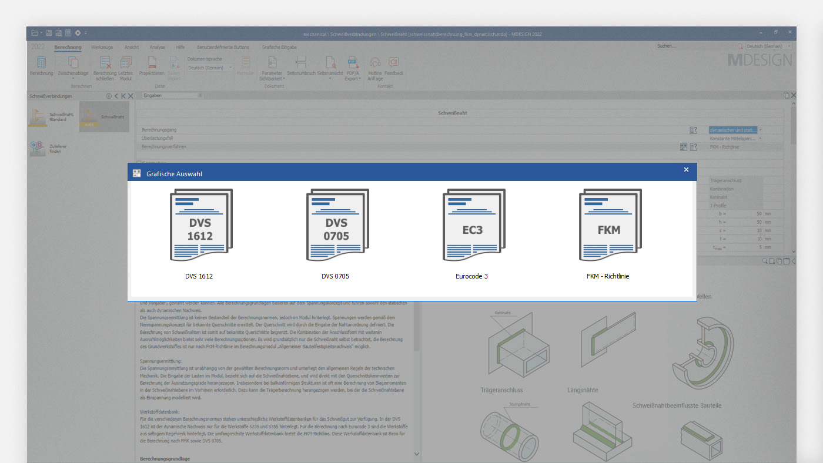Select the DVS 0705 document icon
The image size is (823, 463).
coord(337,226)
